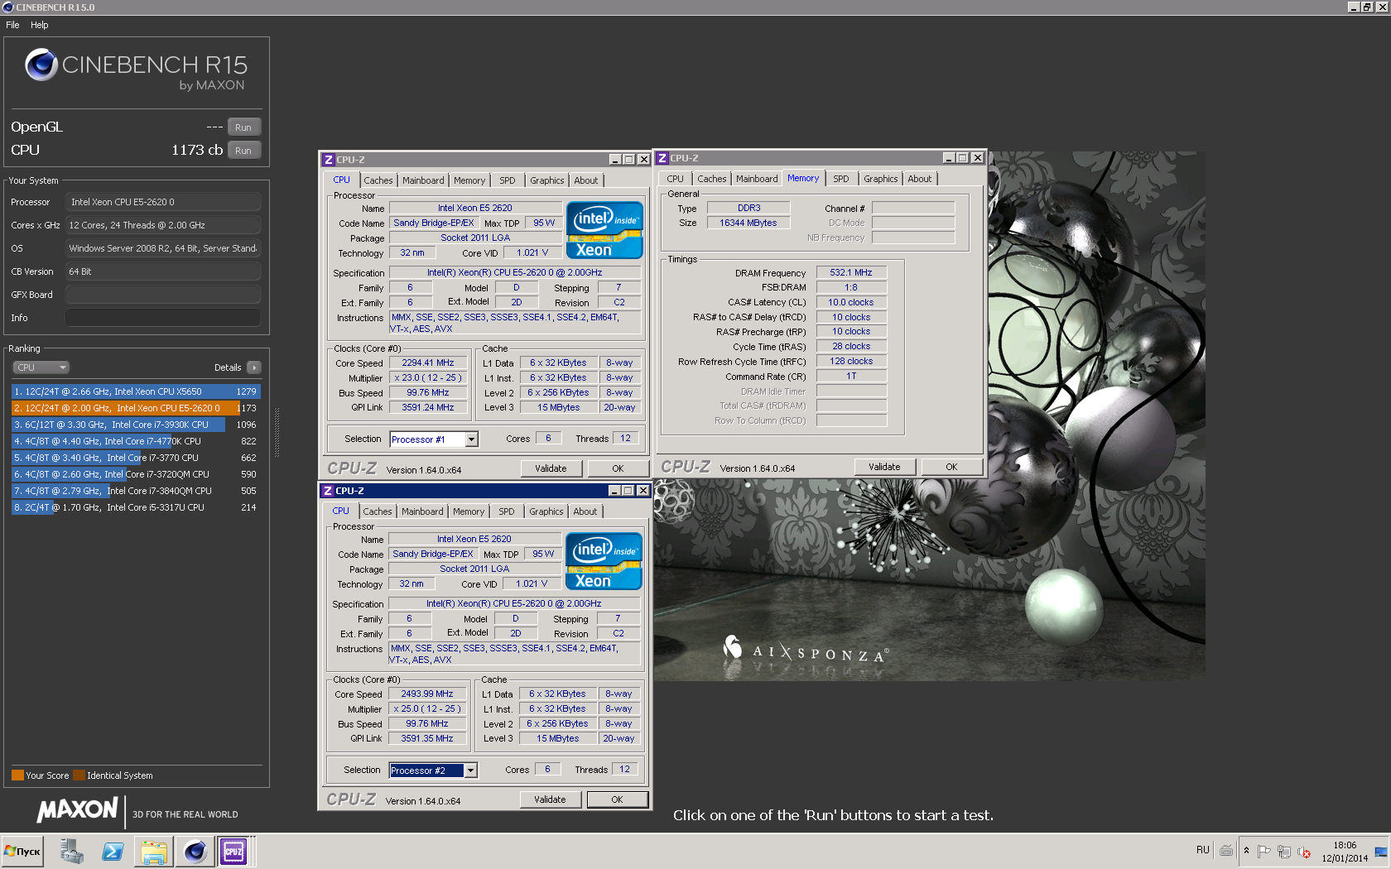Open the ranking CPU type dropdown
This screenshot has width=1391, height=869.
(41, 367)
